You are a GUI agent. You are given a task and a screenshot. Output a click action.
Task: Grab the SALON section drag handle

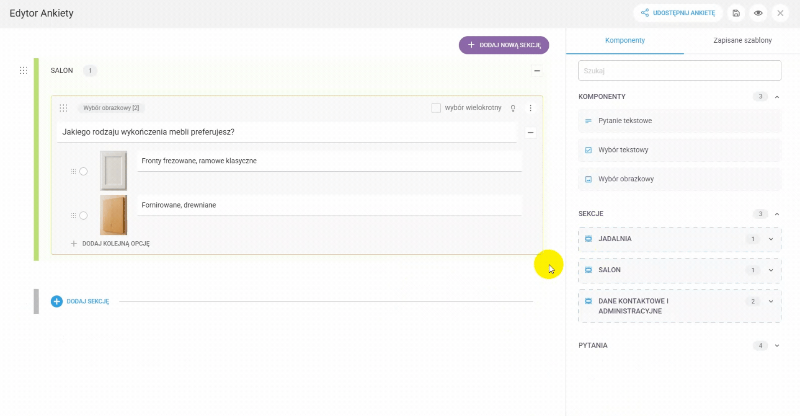23,70
